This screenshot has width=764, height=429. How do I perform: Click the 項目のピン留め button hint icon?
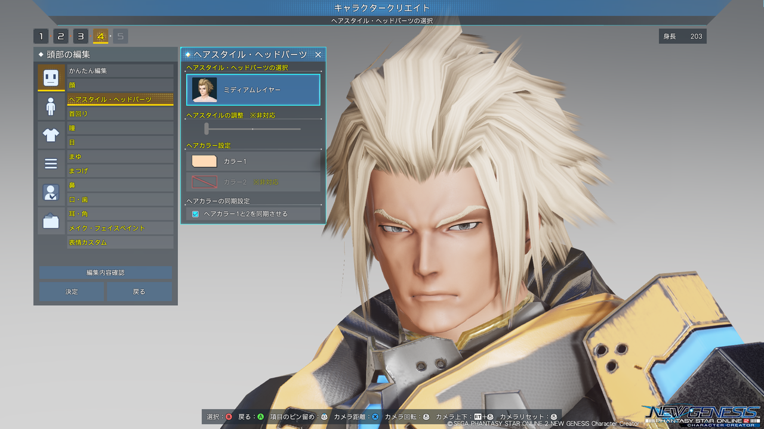324,416
